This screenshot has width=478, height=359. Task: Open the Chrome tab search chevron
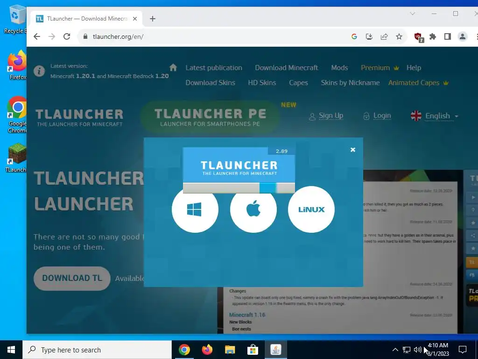(413, 14)
